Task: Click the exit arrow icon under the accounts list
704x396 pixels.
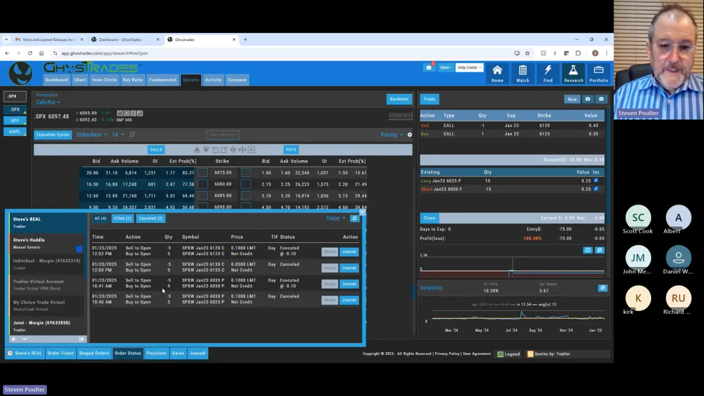Action: pyautogui.click(x=82, y=339)
